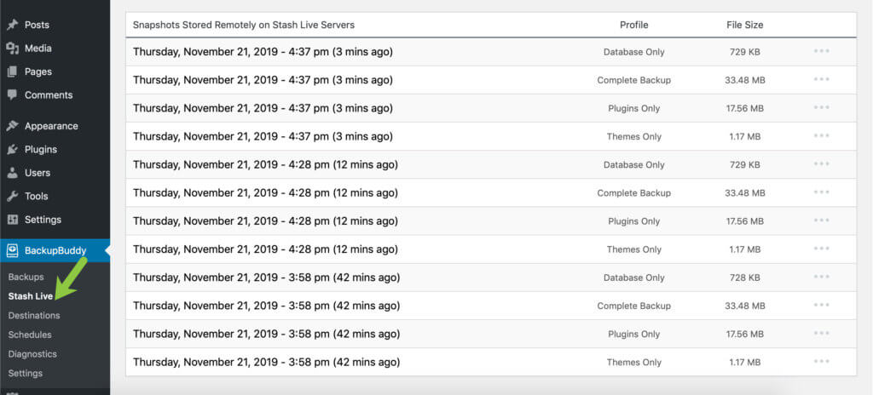Select the 4:37 pm date of Plugins Only snapshot

[x=263, y=108]
